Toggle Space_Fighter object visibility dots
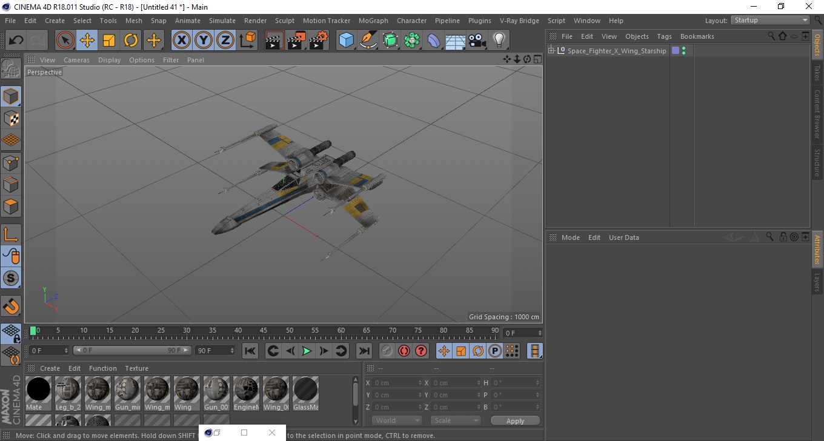Image resolution: width=824 pixels, height=441 pixels. [684, 51]
